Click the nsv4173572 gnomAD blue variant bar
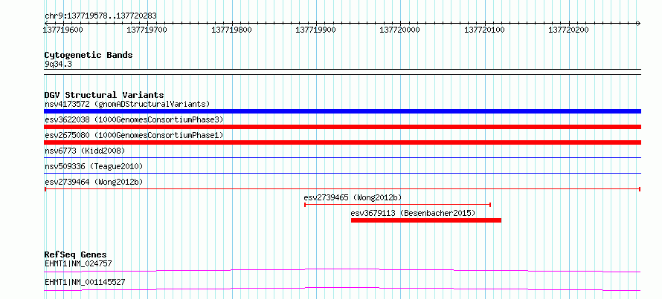Screen dimensions: 662x299 [x=342, y=111]
